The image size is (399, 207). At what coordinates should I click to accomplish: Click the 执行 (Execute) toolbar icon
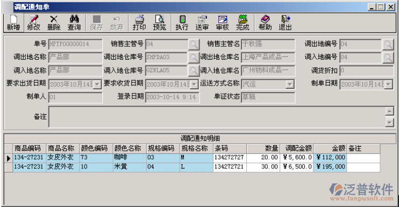[x=182, y=23]
